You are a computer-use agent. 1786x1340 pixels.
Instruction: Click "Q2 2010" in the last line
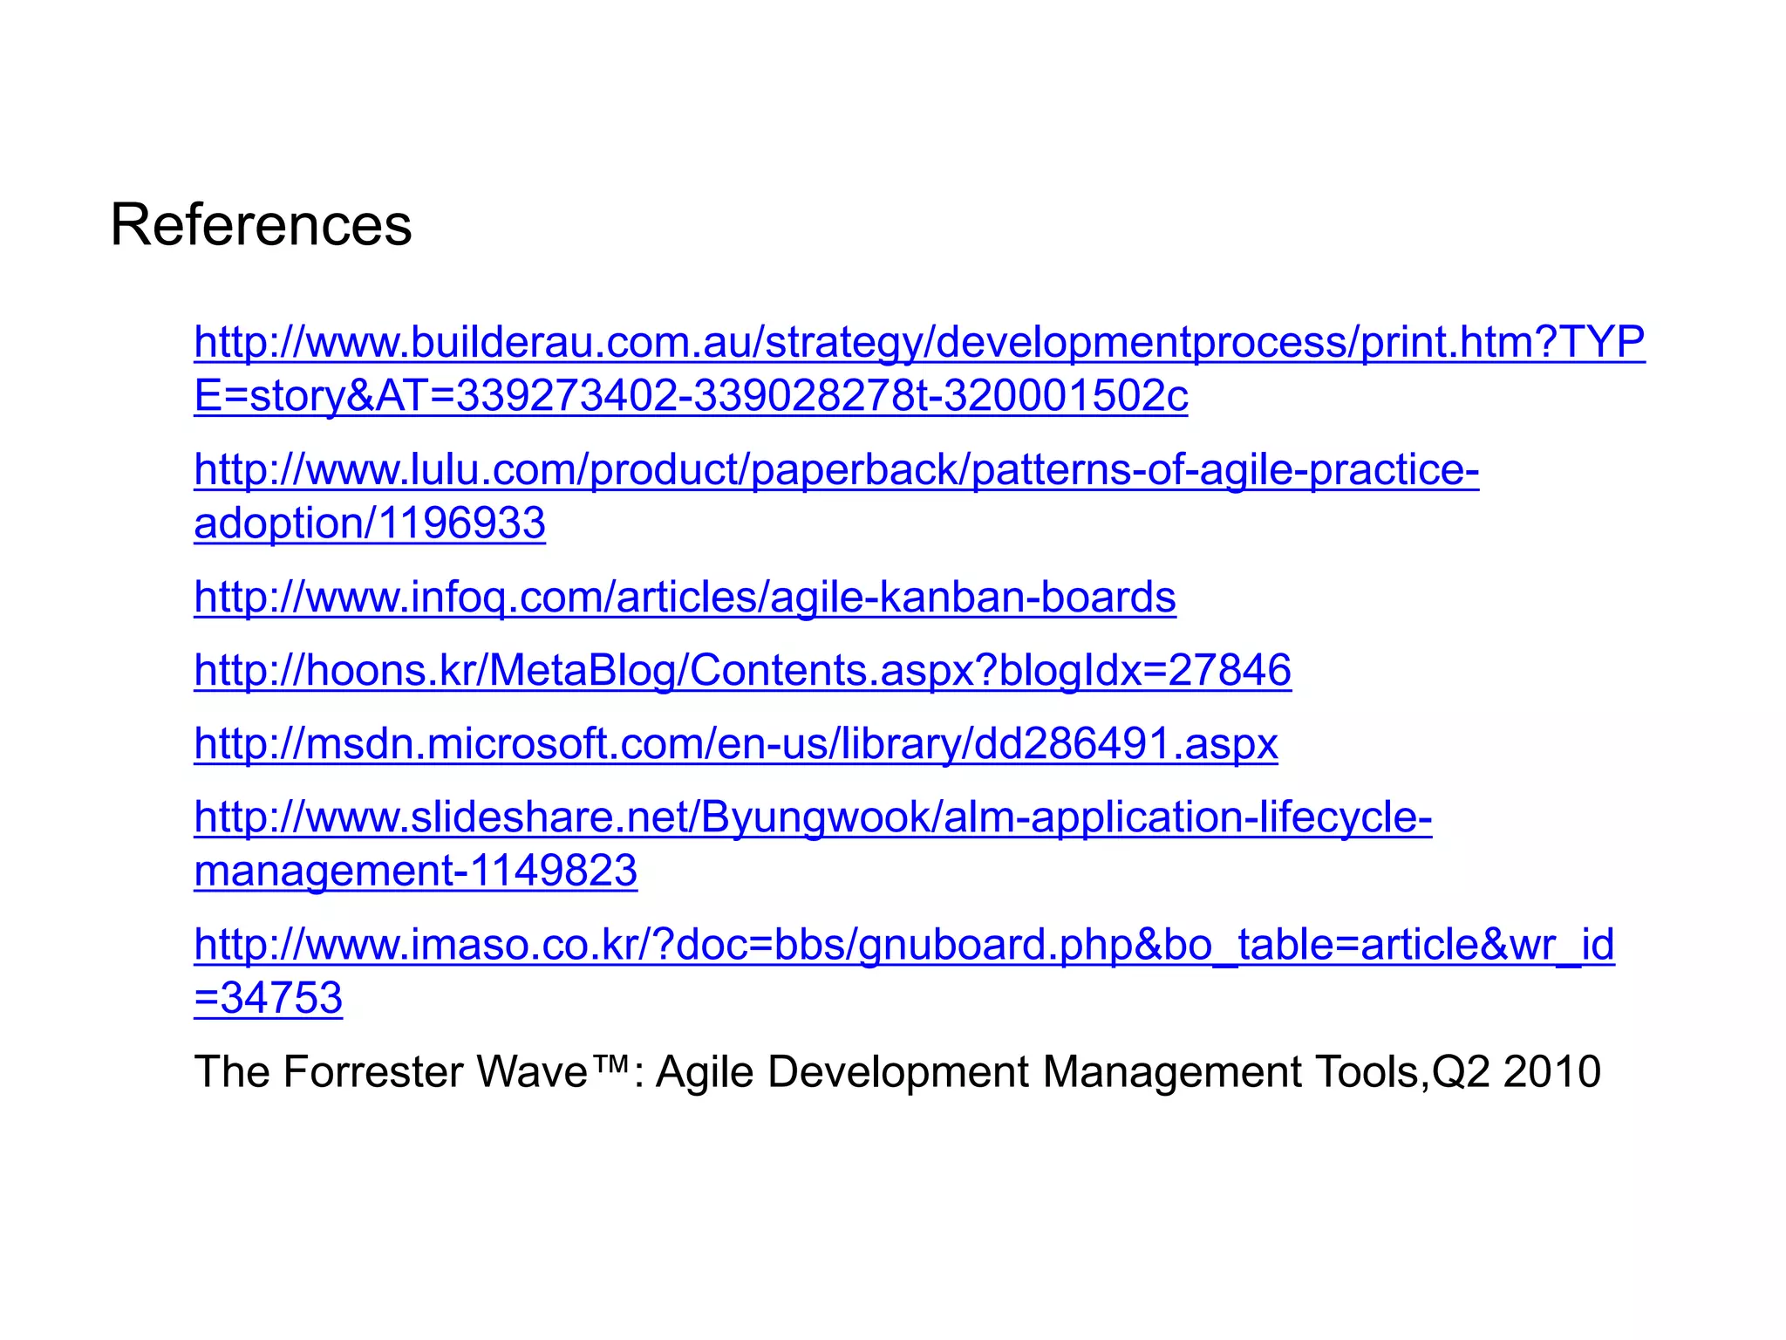pyautogui.click(x=1517, y=1071)
